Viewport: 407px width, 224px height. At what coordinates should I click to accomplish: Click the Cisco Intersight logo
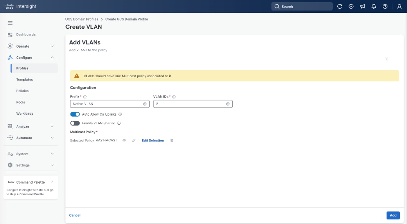[20, 6]
